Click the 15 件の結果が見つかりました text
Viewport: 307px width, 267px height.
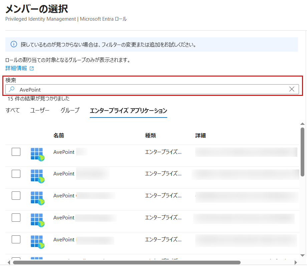[39, 99]
